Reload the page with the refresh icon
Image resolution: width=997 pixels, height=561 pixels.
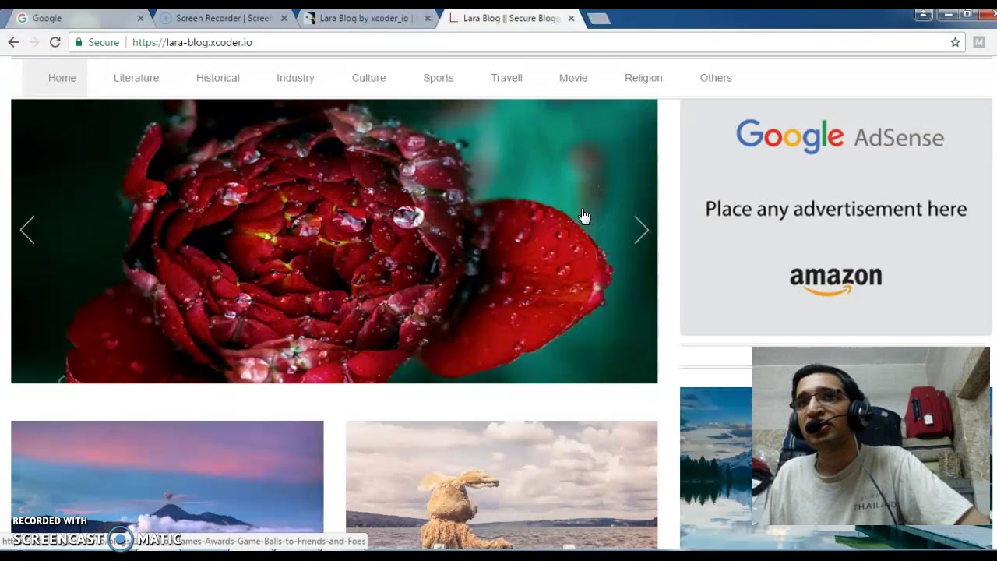point(55,42)
